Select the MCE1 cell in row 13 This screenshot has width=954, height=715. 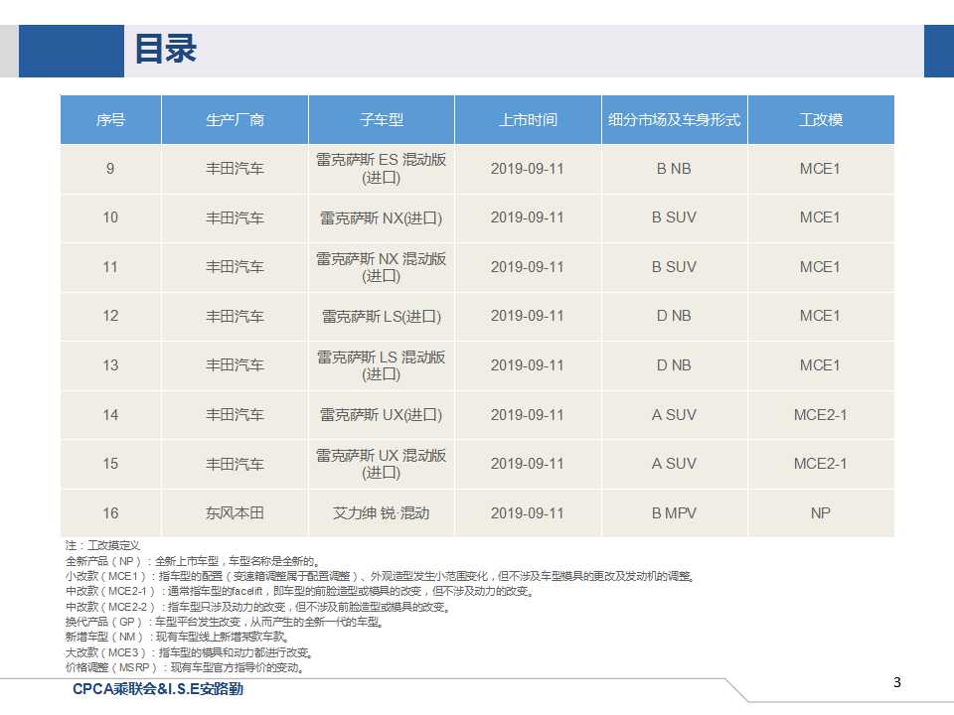coord(821,365)
